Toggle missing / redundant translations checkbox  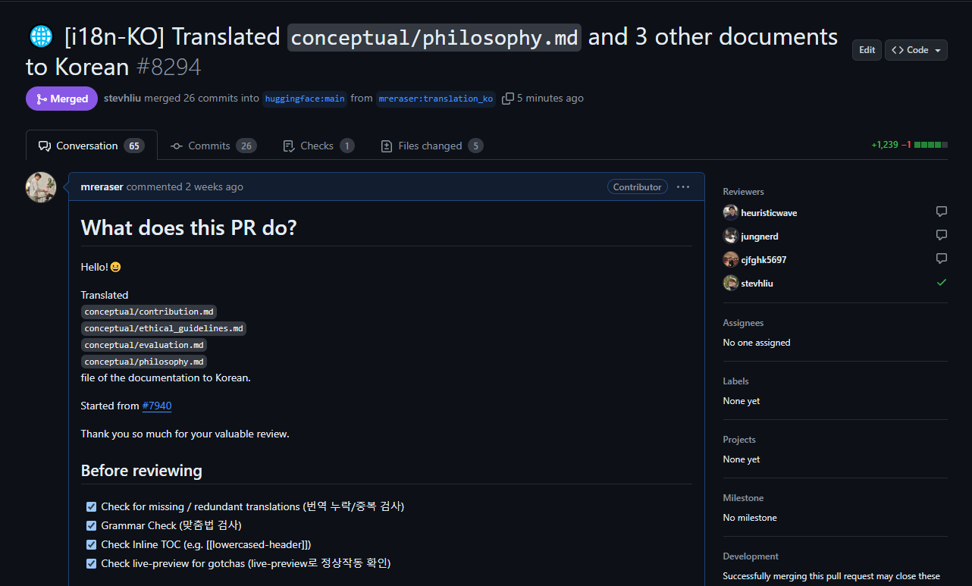click(x=91, y=506)
